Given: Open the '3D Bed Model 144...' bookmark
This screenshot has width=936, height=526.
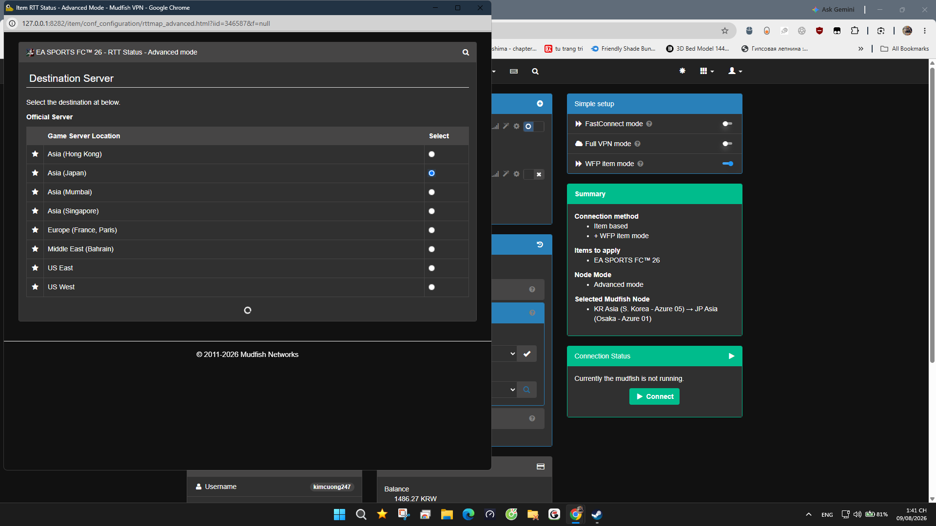Looking at the screenshot, I should click(698, 49).
